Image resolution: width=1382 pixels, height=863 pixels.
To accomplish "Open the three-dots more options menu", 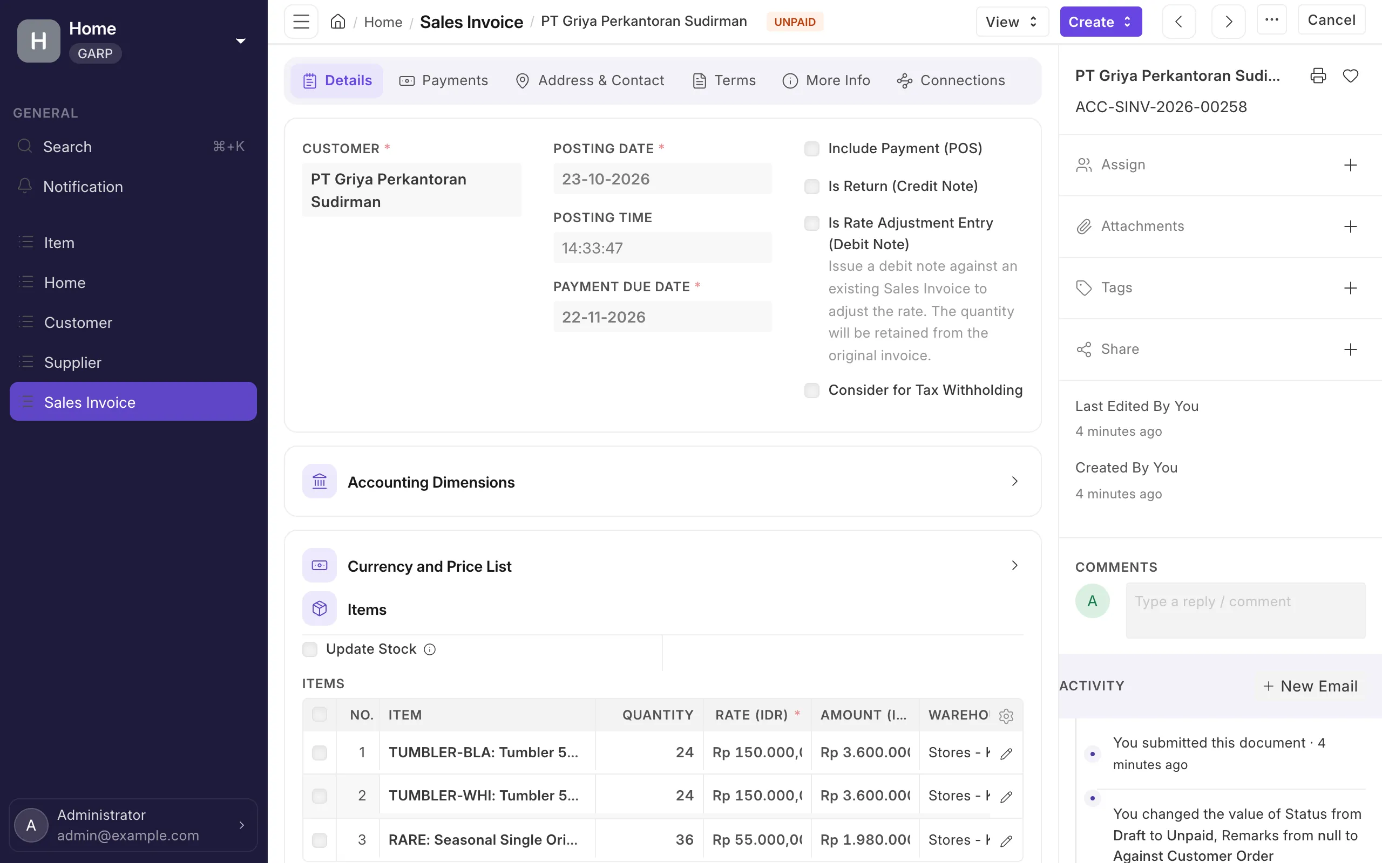I will pos(1272,20).
